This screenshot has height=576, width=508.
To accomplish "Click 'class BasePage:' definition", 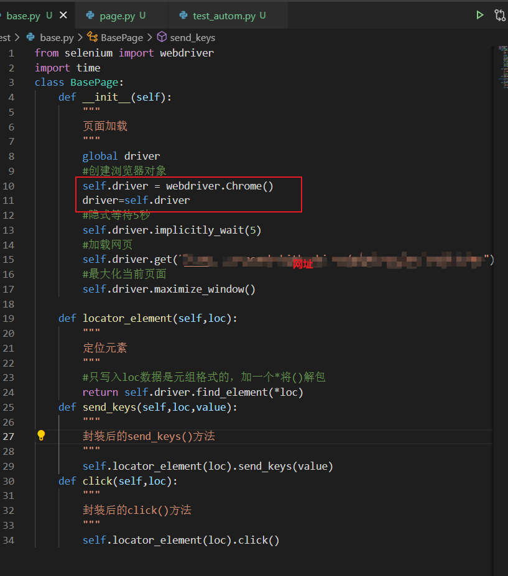I will pyautogui.click(x=79, y=82).
